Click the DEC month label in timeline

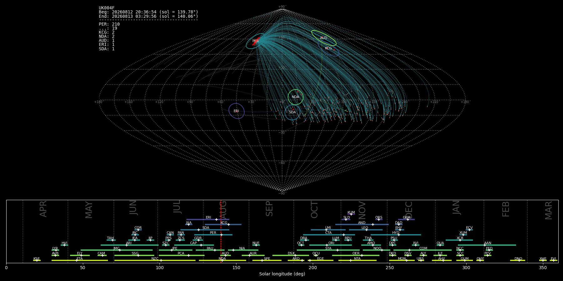point(409,210)
